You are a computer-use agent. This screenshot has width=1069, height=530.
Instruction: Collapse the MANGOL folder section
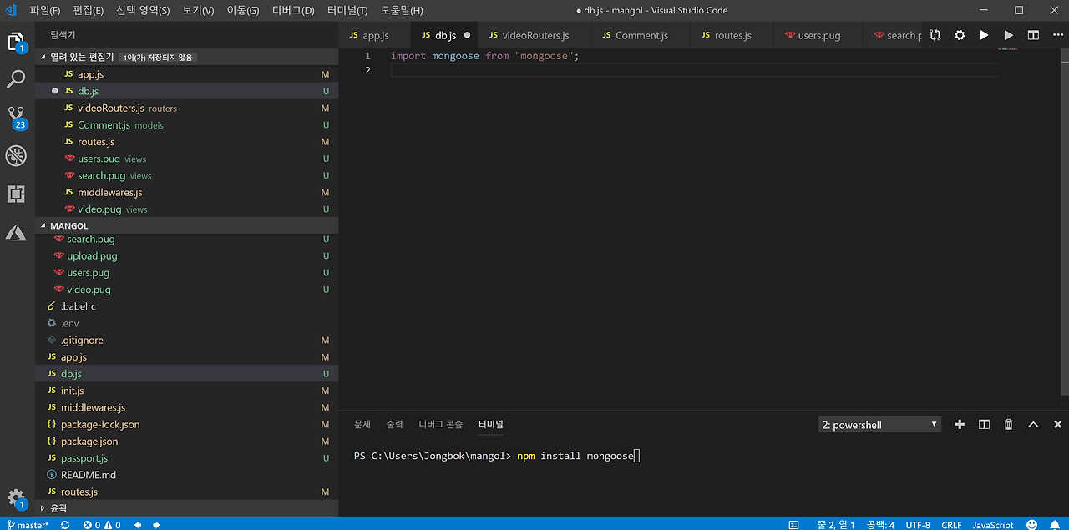pos(187,225)
